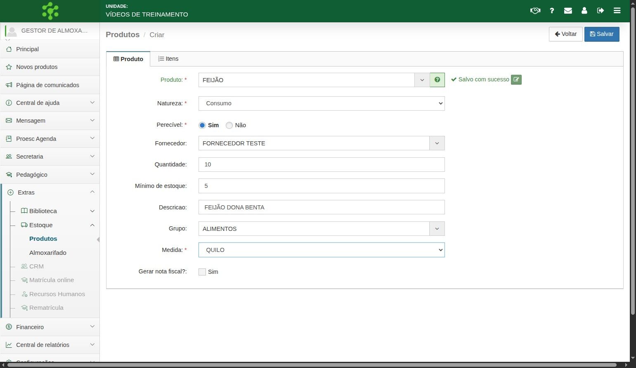Open Produtos in the Estoque submenu
The width and height of the screenshot is (636, 368).
pos(43,239)
